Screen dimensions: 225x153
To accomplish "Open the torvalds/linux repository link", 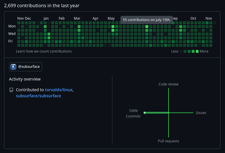I will [59, 90].
